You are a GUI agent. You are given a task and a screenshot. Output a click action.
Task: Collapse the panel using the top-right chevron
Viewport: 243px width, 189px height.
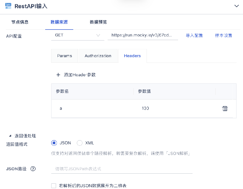pyautogui.click(x=236, y=6)
